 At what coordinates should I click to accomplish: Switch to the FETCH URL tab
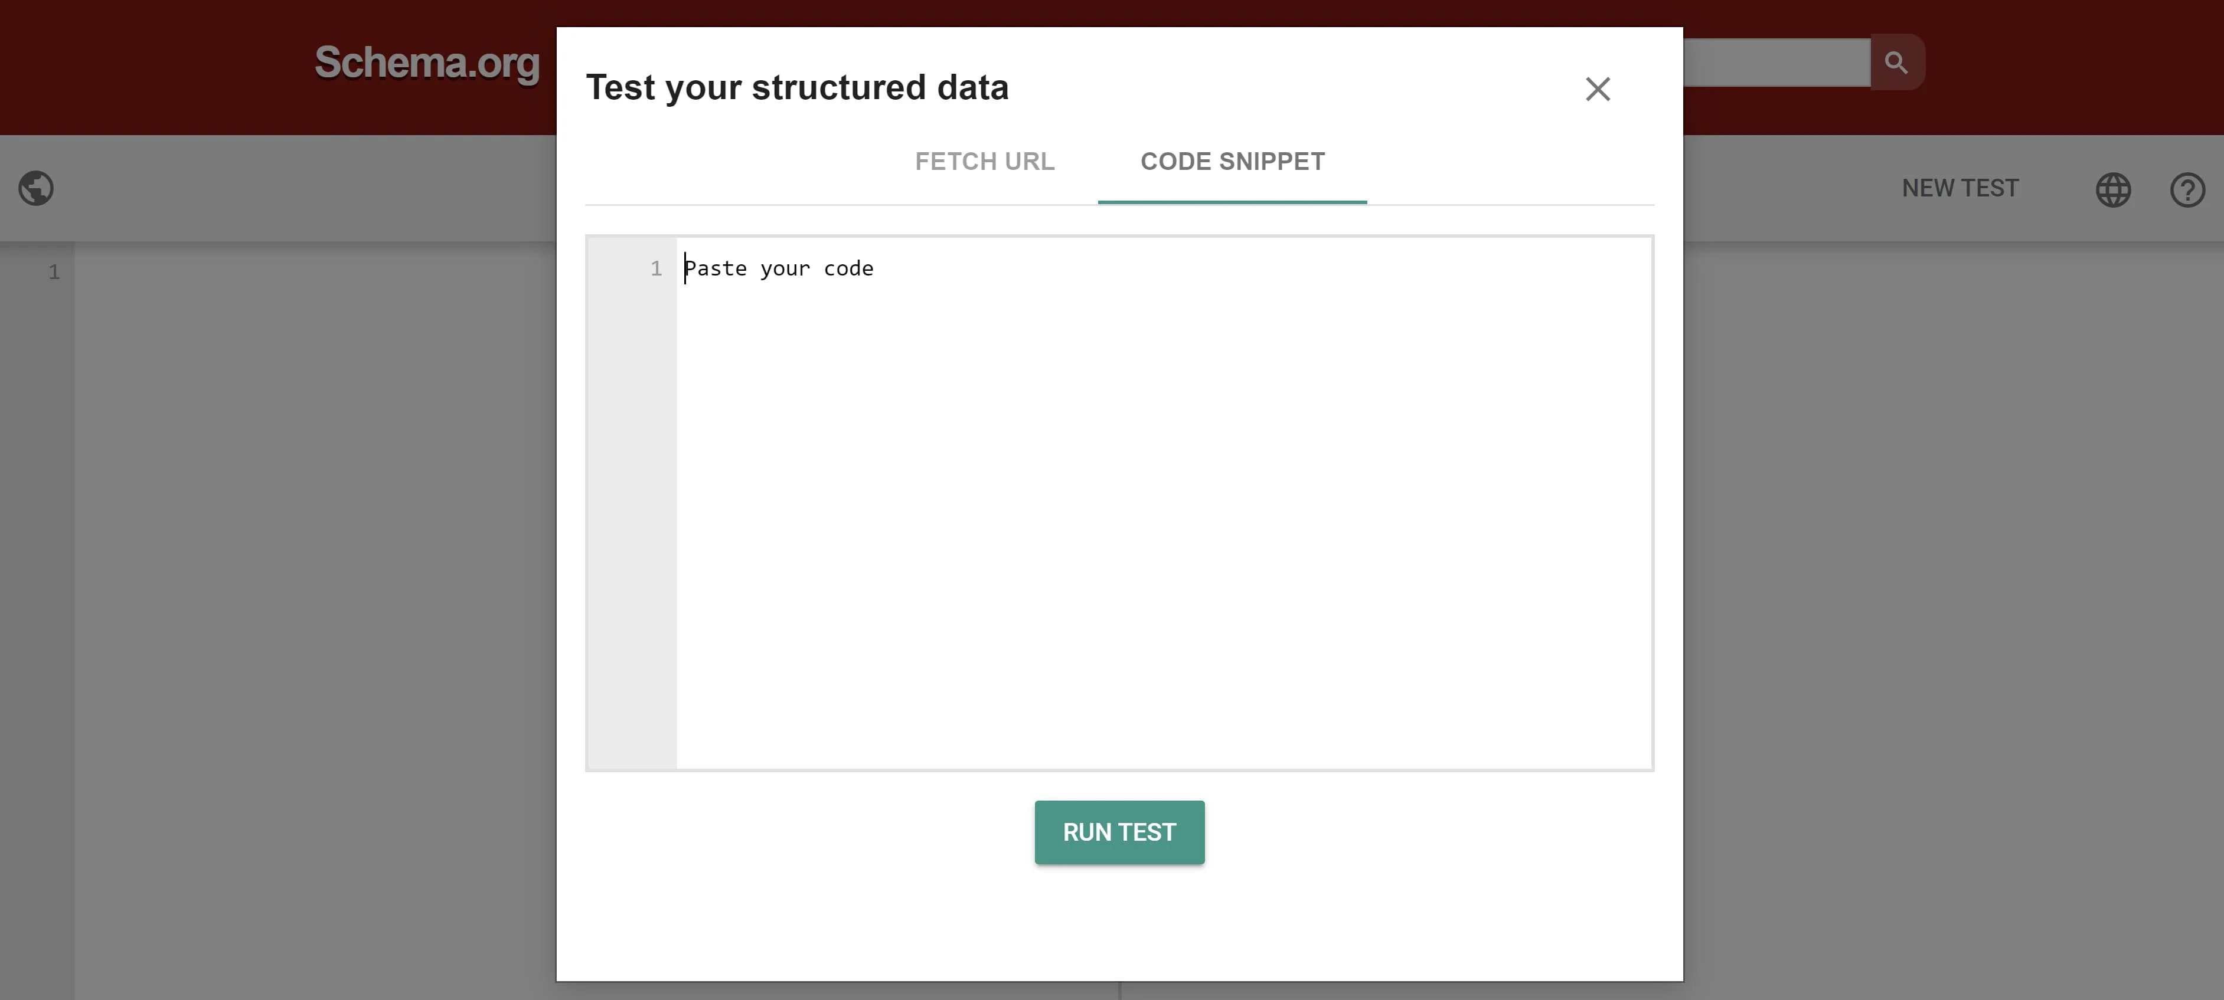984,161
